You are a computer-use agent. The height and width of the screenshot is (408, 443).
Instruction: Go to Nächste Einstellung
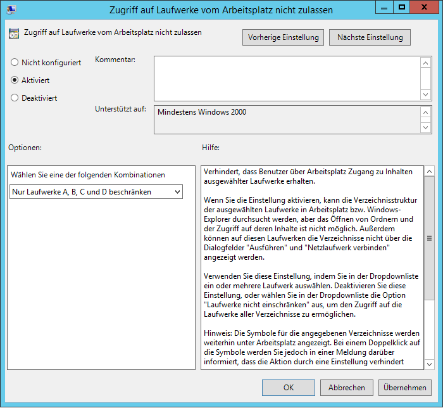(x=370, y=37)
